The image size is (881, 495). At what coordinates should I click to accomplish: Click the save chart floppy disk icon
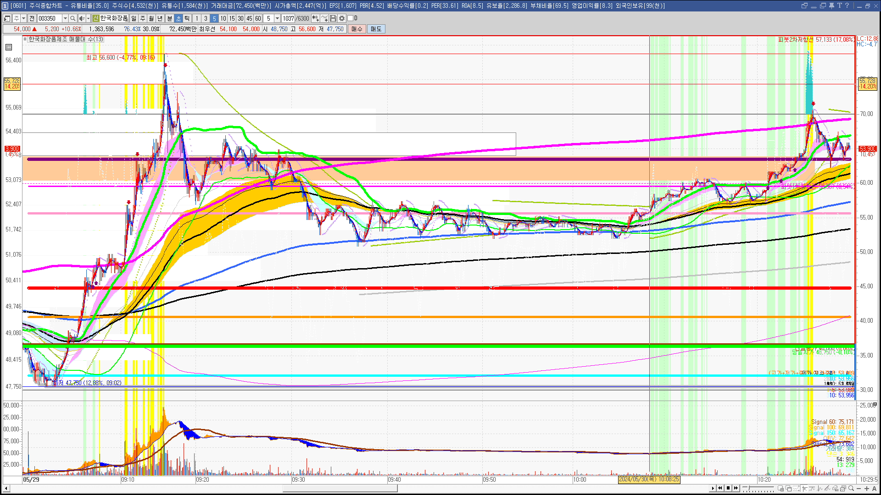click(x=333, y=18)
